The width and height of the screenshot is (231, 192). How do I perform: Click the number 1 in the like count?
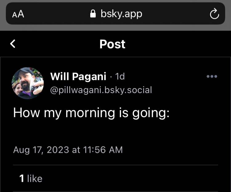[x=22, y=178]
